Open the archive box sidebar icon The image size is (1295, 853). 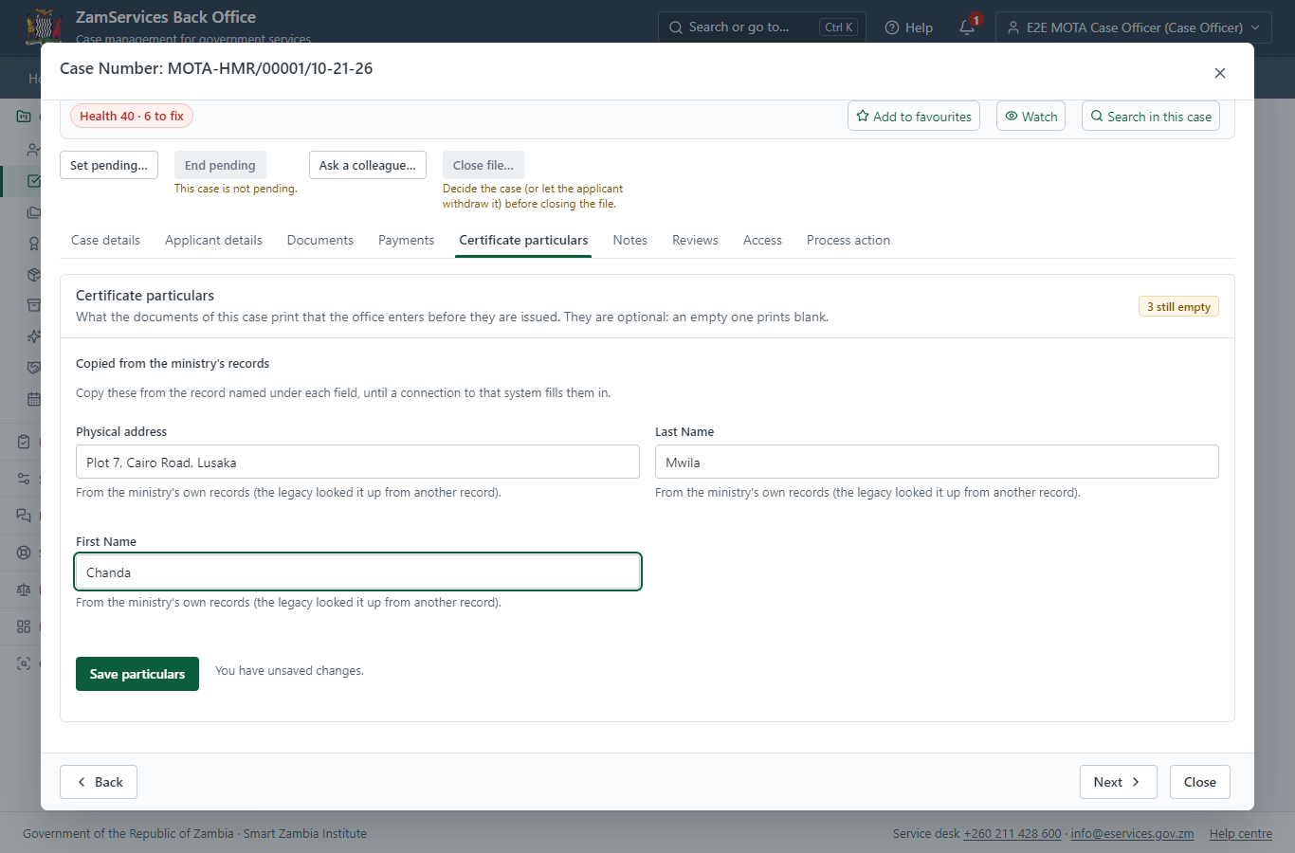tap(34, 305)
